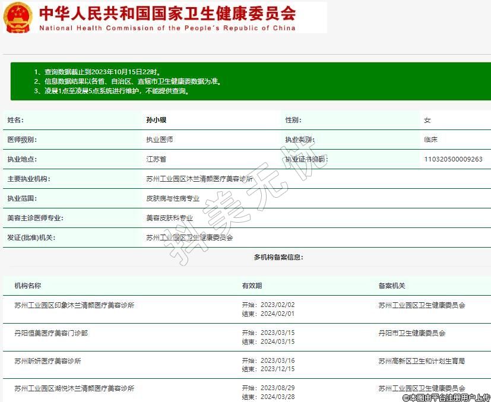491x402 pixels.
Task: Click the 皮肤病与性病专业 practice scope
Action: [x=173, y=198]
